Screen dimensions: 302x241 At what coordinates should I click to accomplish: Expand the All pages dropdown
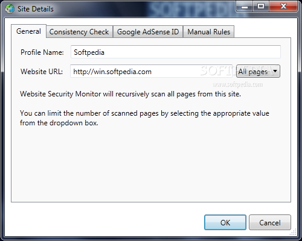tap(258, 71)
